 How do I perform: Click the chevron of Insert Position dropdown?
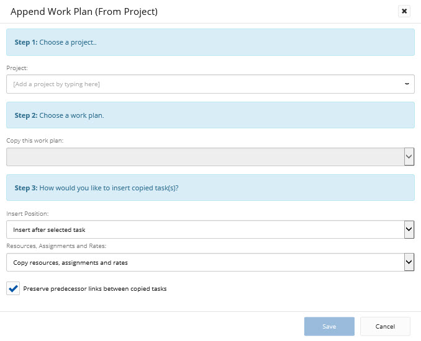[x=409, y=229]
